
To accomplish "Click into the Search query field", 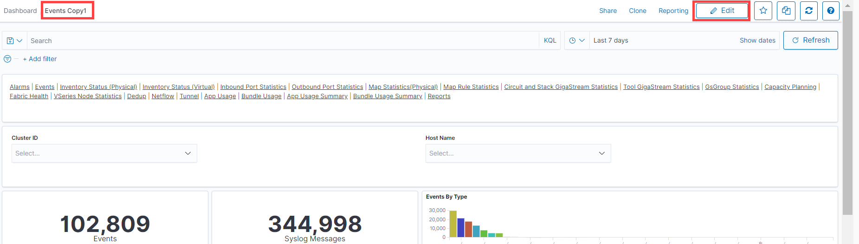I will (x=278, y=41).
